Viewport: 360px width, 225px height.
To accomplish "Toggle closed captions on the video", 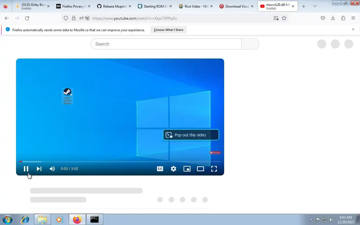I will [160, 169].
